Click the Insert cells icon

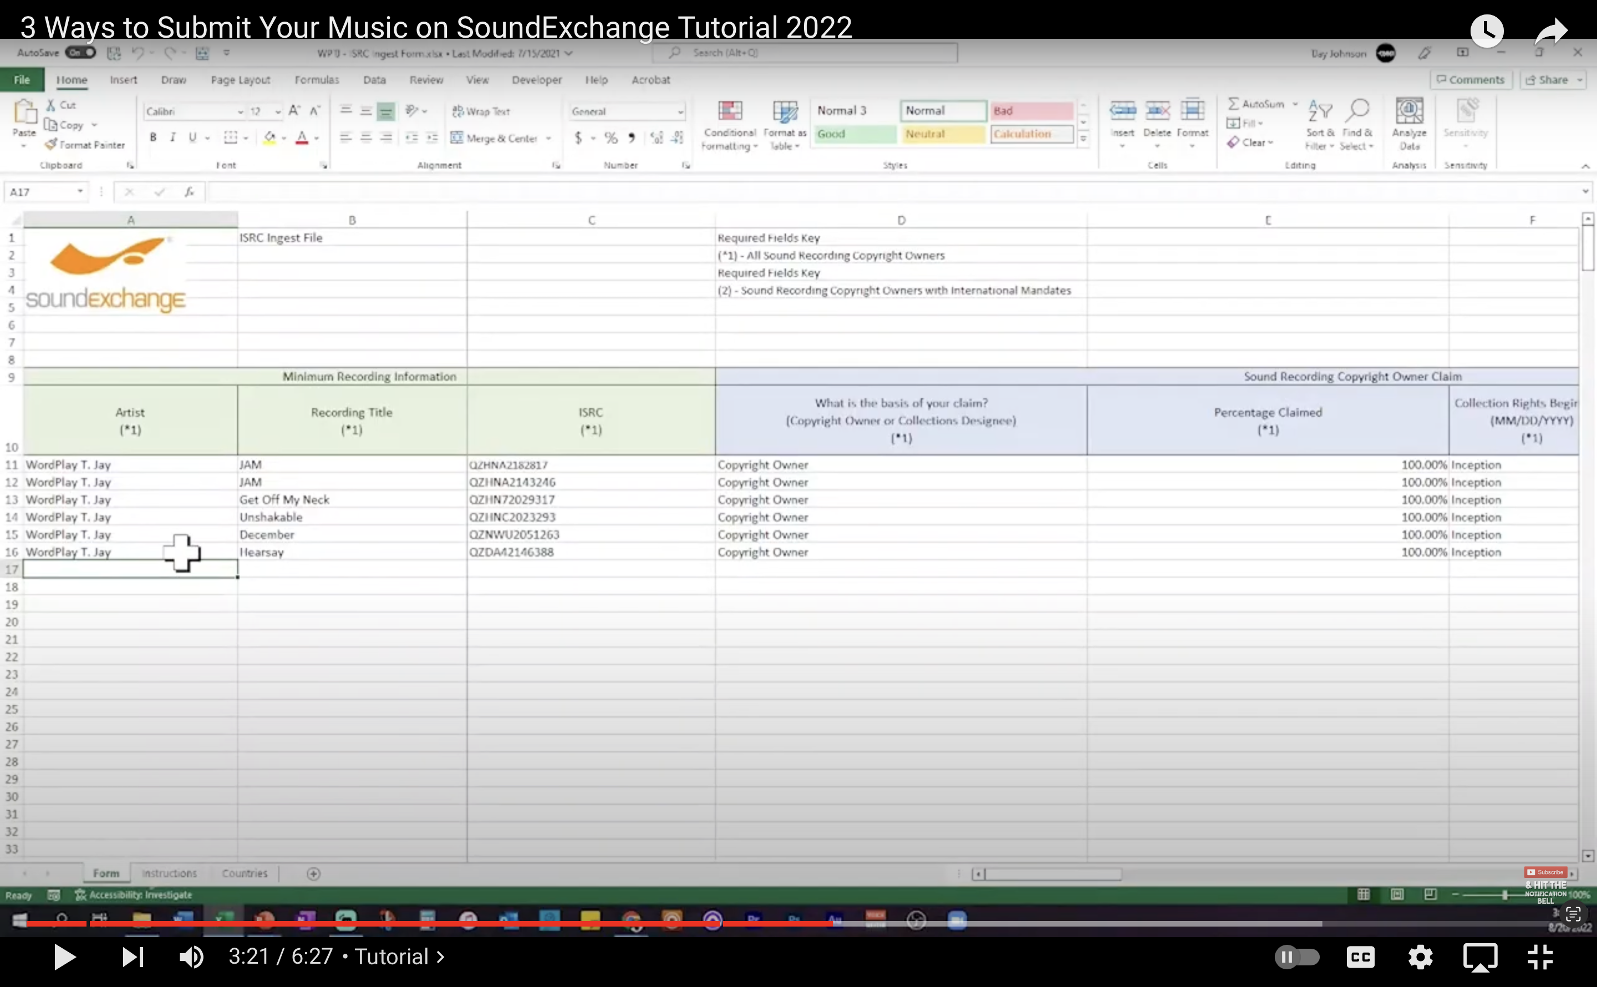click(1122, 111)
